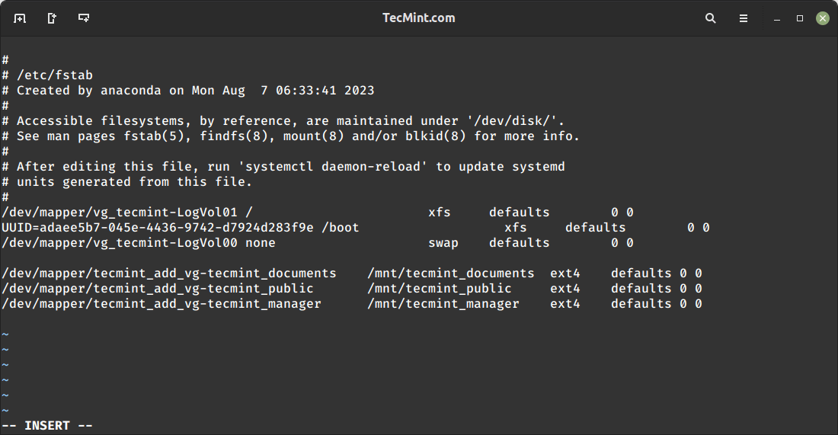Open the hamburger menu
Viewport: 838px width, 435px height.
pos(744,18)
